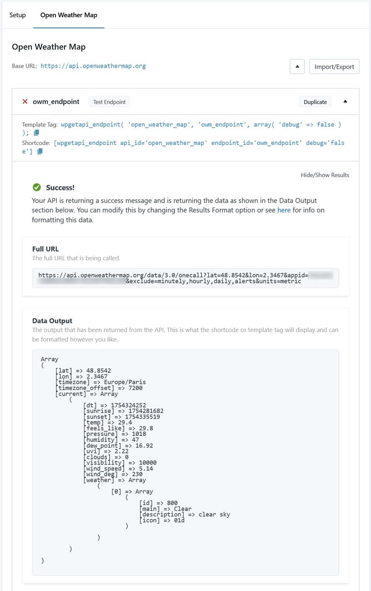This screenshot has width=371, height=591.
Task: Copy the Template Tag with the copy icon
Action: click(37, 133)
